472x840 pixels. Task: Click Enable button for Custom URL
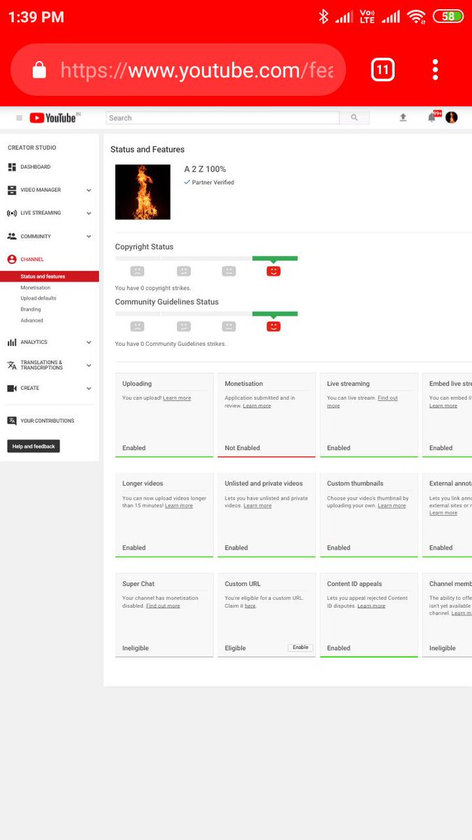tap(301, 647)
